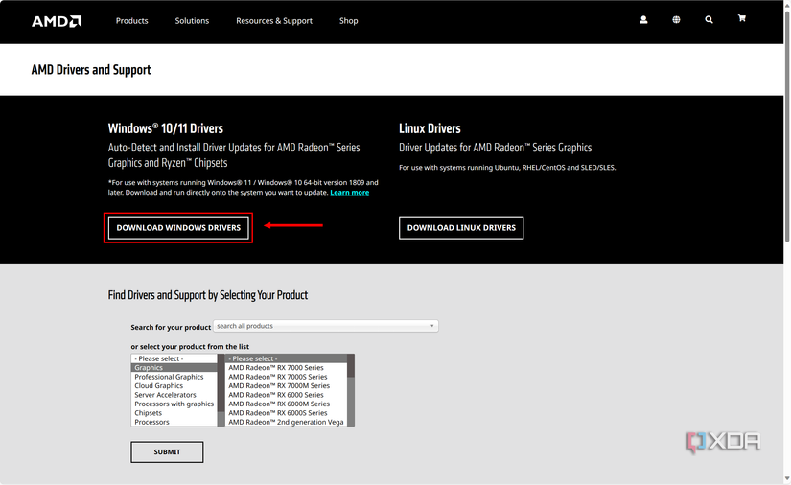Click the page vertical scrollbar

tap(787, 126)
